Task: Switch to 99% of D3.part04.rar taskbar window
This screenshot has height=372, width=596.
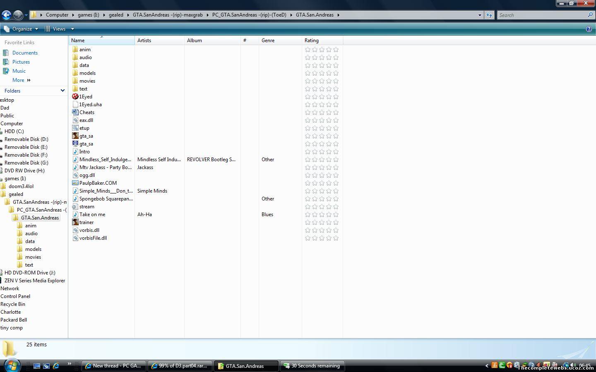Action: pyautogui.click(x=180, y=366)
